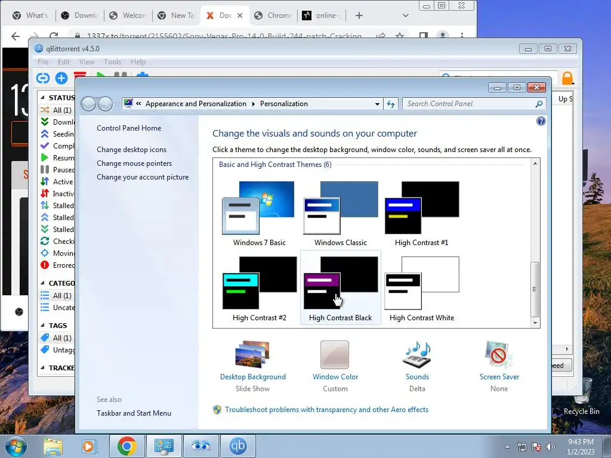The width and height of the screenshot is (611, 458).
Task: Click Change desktop icons link
Action: point(132,150)
